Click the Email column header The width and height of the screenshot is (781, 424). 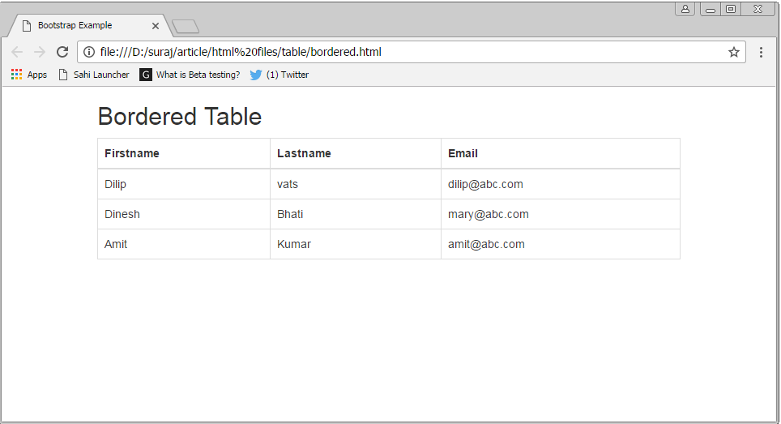coord(463,153)
